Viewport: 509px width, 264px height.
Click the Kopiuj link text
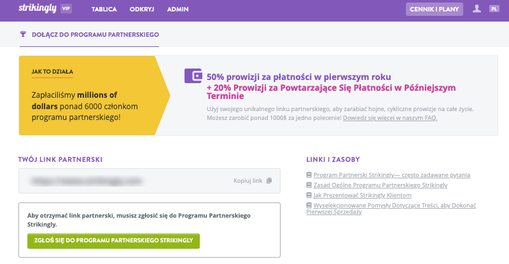point(248,181)
